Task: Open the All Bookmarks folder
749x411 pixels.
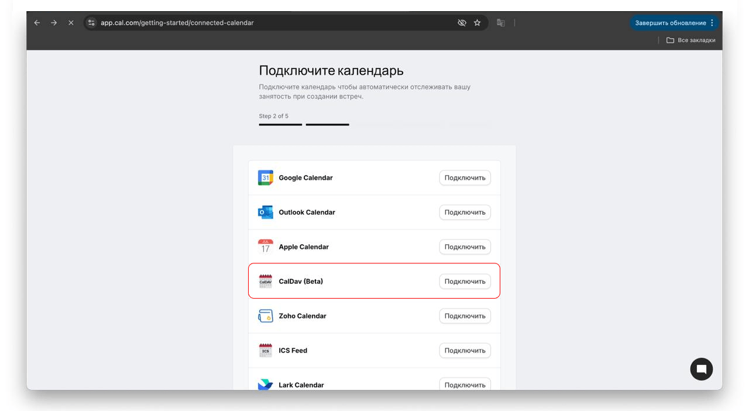Action: point(690,40)
